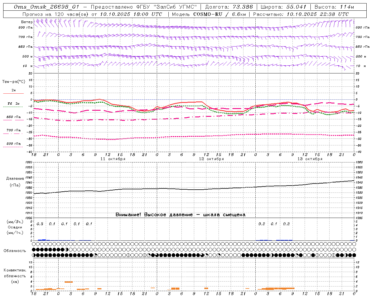Click the 2м temperature legend entry

[14, 90]
